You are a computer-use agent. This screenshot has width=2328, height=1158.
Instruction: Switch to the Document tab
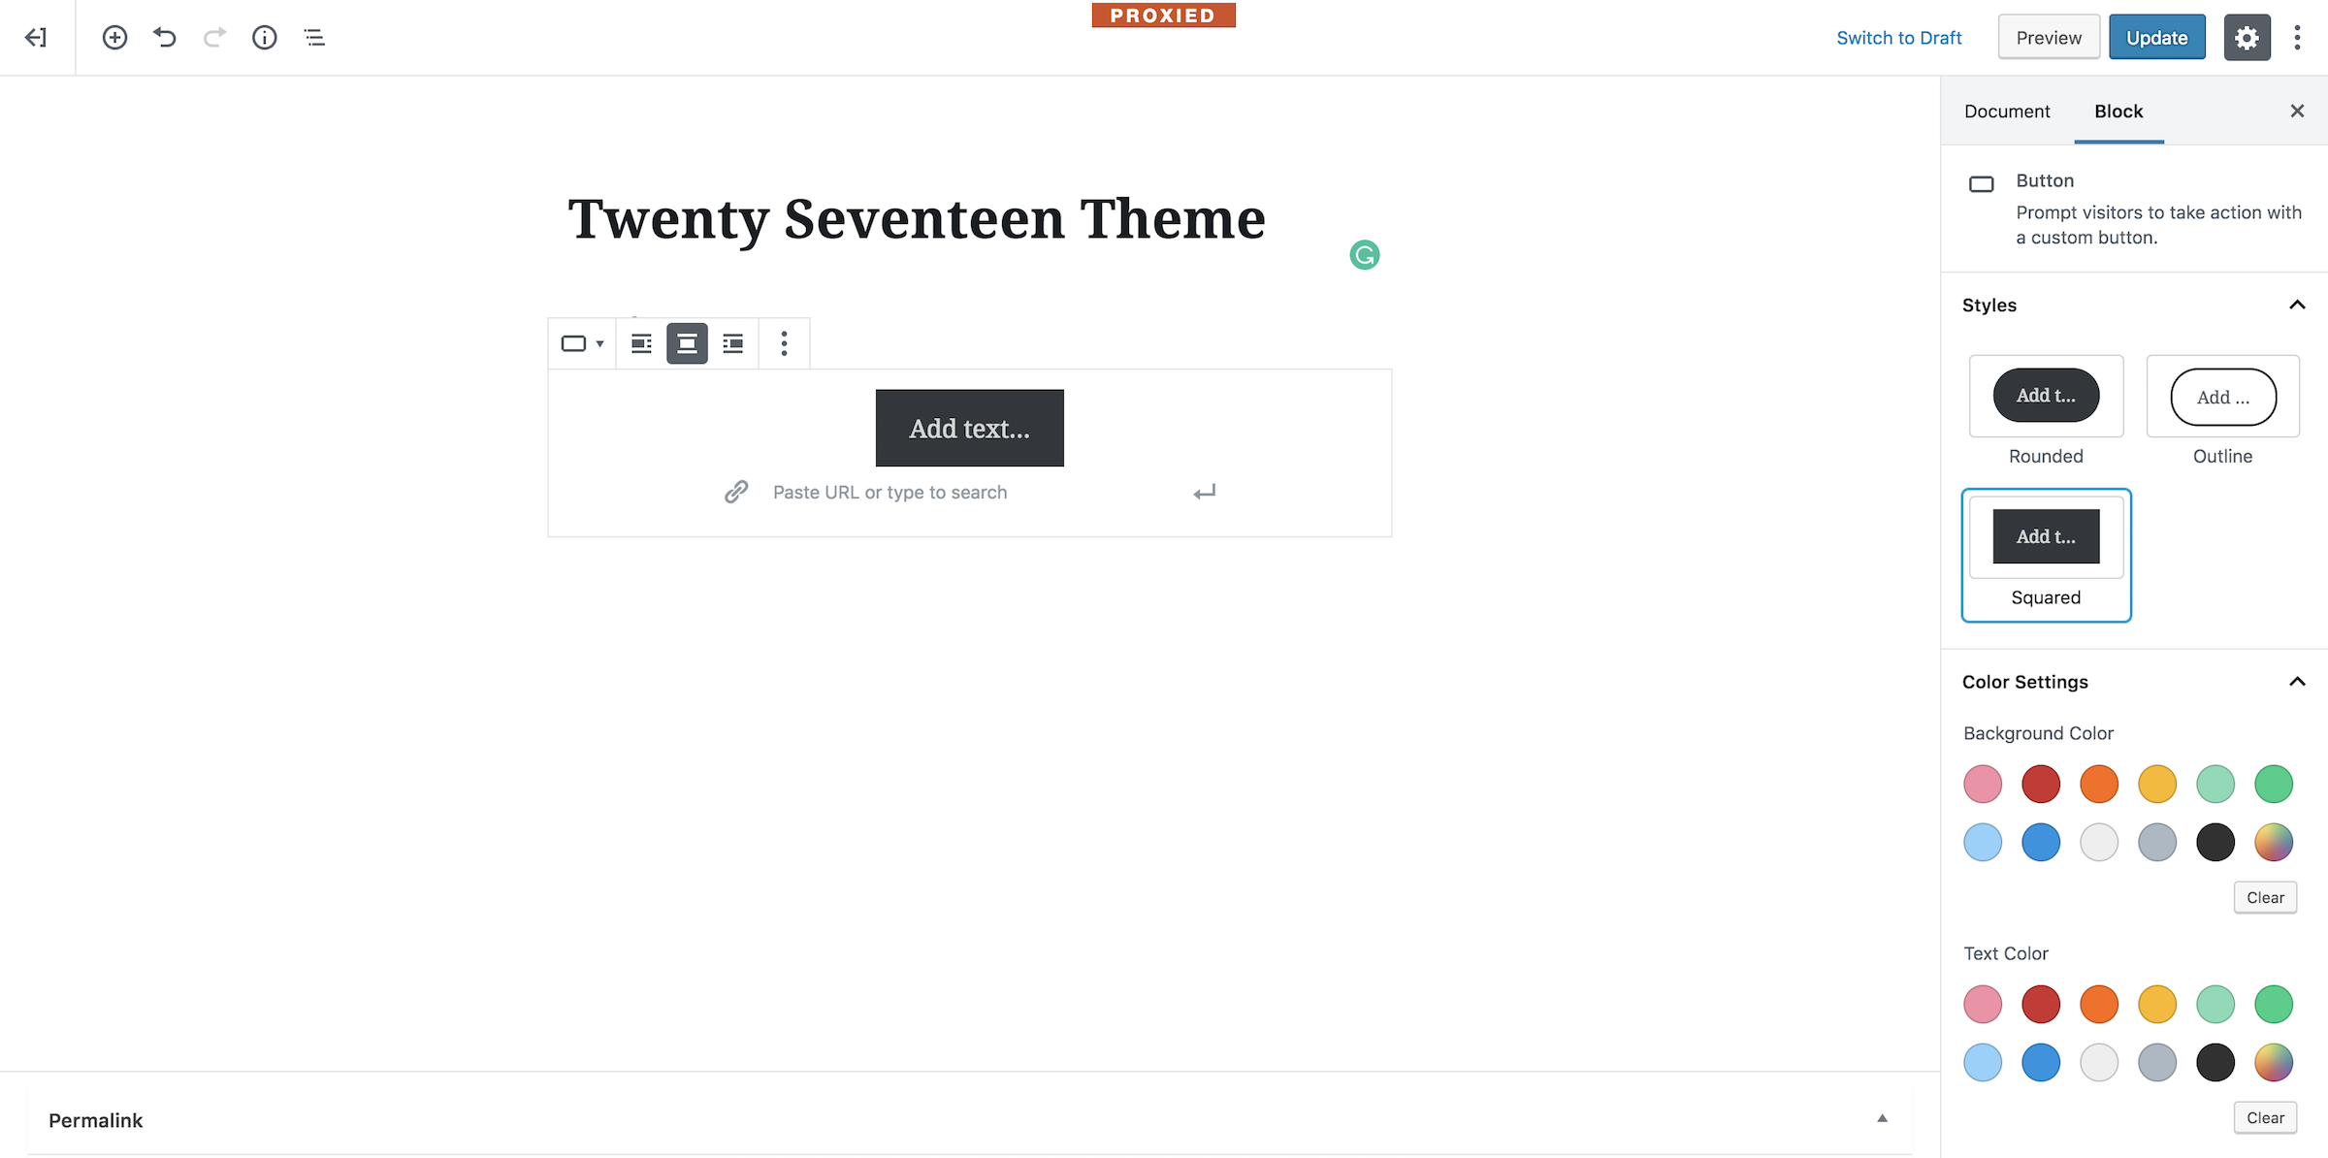[2007, 111]
